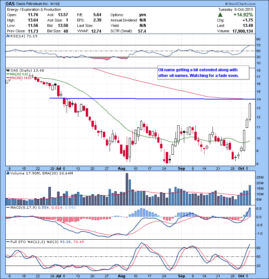Click the OAS (Daily) 13.48 chart label
269x279 pixels.
(x=27, y=70)
